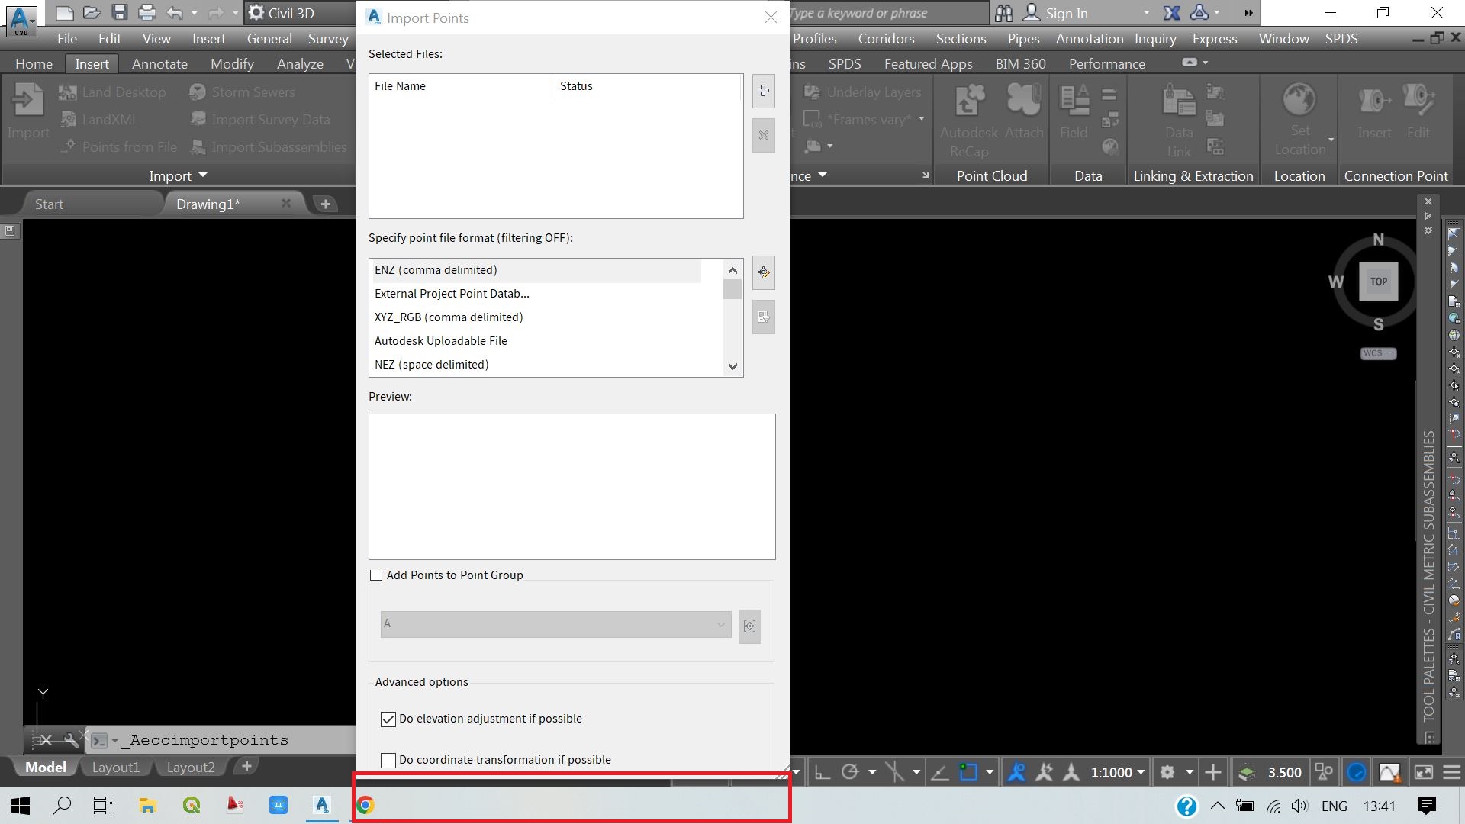Click the Save icon in quick access toolbar
Viewport: 1465px width, 824px height.
coord(119,12)
